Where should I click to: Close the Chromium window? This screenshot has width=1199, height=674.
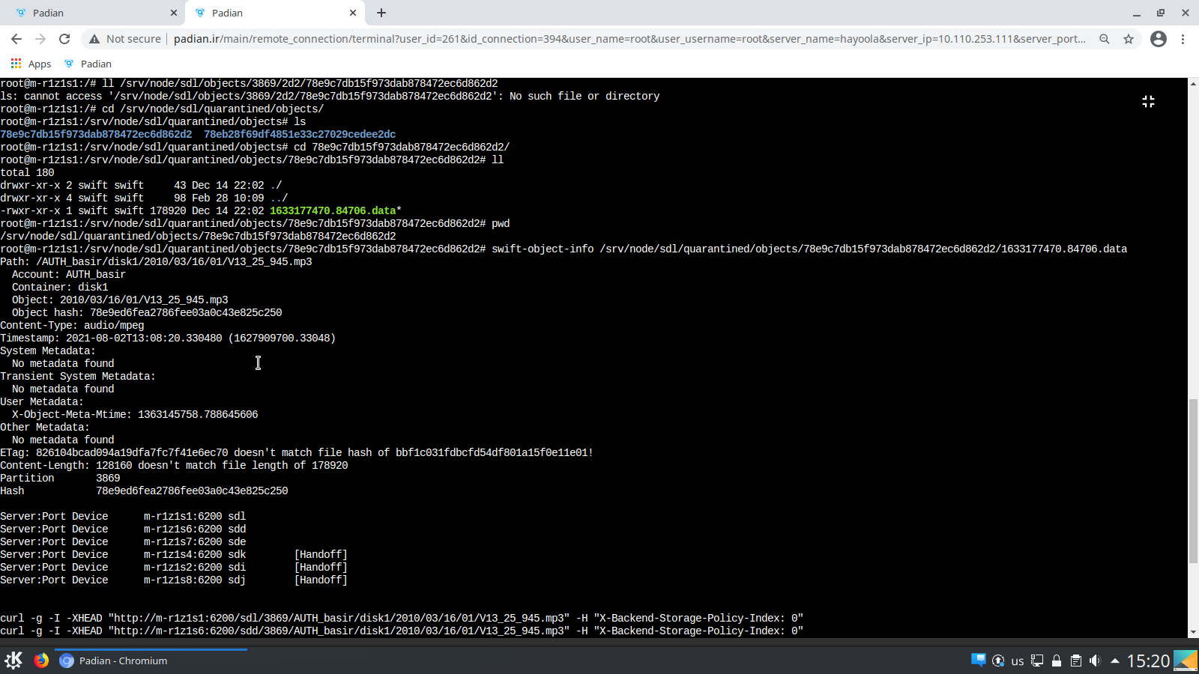click(x=1185, y=13)
